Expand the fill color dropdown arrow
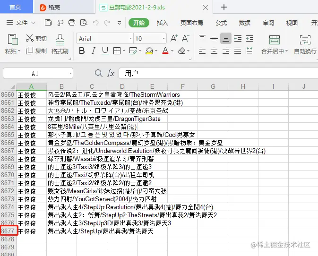The width and height of the screenshot is (318, 256). 156,51
